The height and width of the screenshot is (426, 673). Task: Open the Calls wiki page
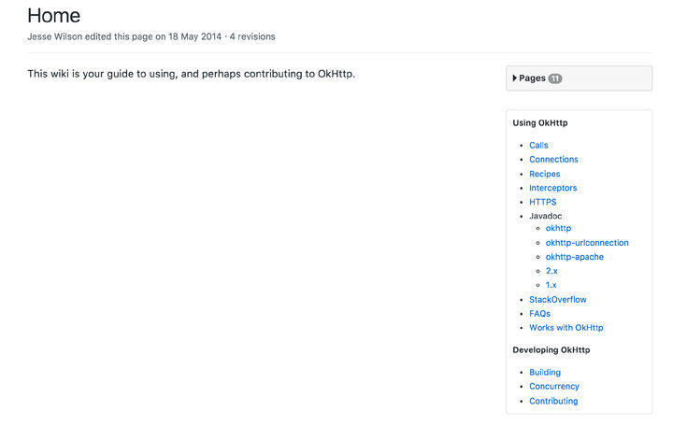pos(538,145)
